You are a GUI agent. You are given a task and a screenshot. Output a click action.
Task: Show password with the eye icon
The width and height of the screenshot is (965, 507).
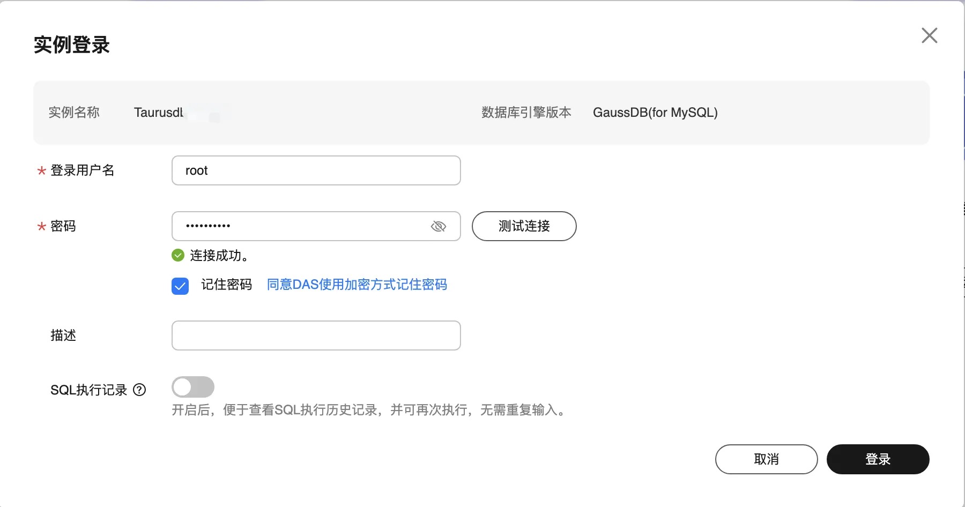coord(439,226)
